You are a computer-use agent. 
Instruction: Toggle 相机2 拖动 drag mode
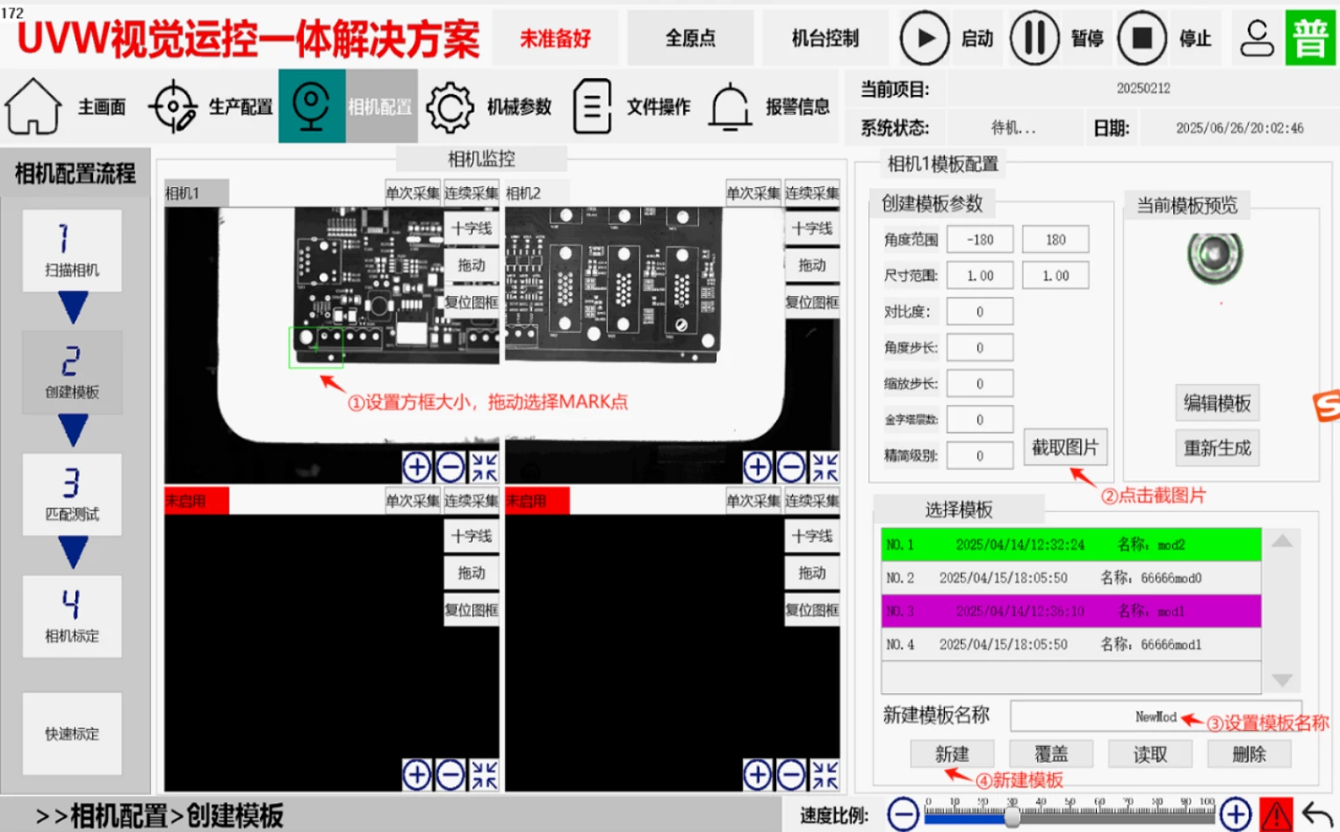[x=812, y=265]
